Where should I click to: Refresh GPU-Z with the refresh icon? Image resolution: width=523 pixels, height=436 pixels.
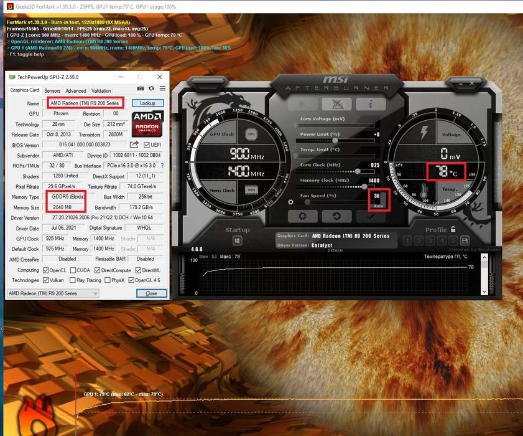click(x=152, y=88)
